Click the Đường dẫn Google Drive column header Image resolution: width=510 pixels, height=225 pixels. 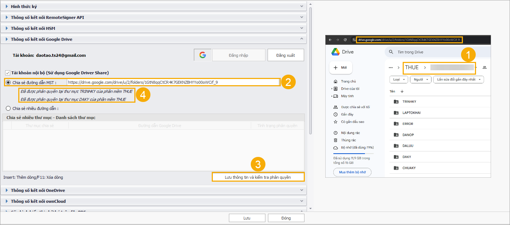tap(160, 126)
